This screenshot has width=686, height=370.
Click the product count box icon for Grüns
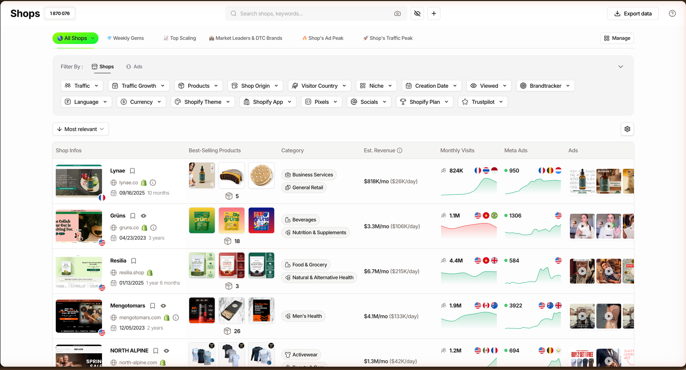(228, 241)
